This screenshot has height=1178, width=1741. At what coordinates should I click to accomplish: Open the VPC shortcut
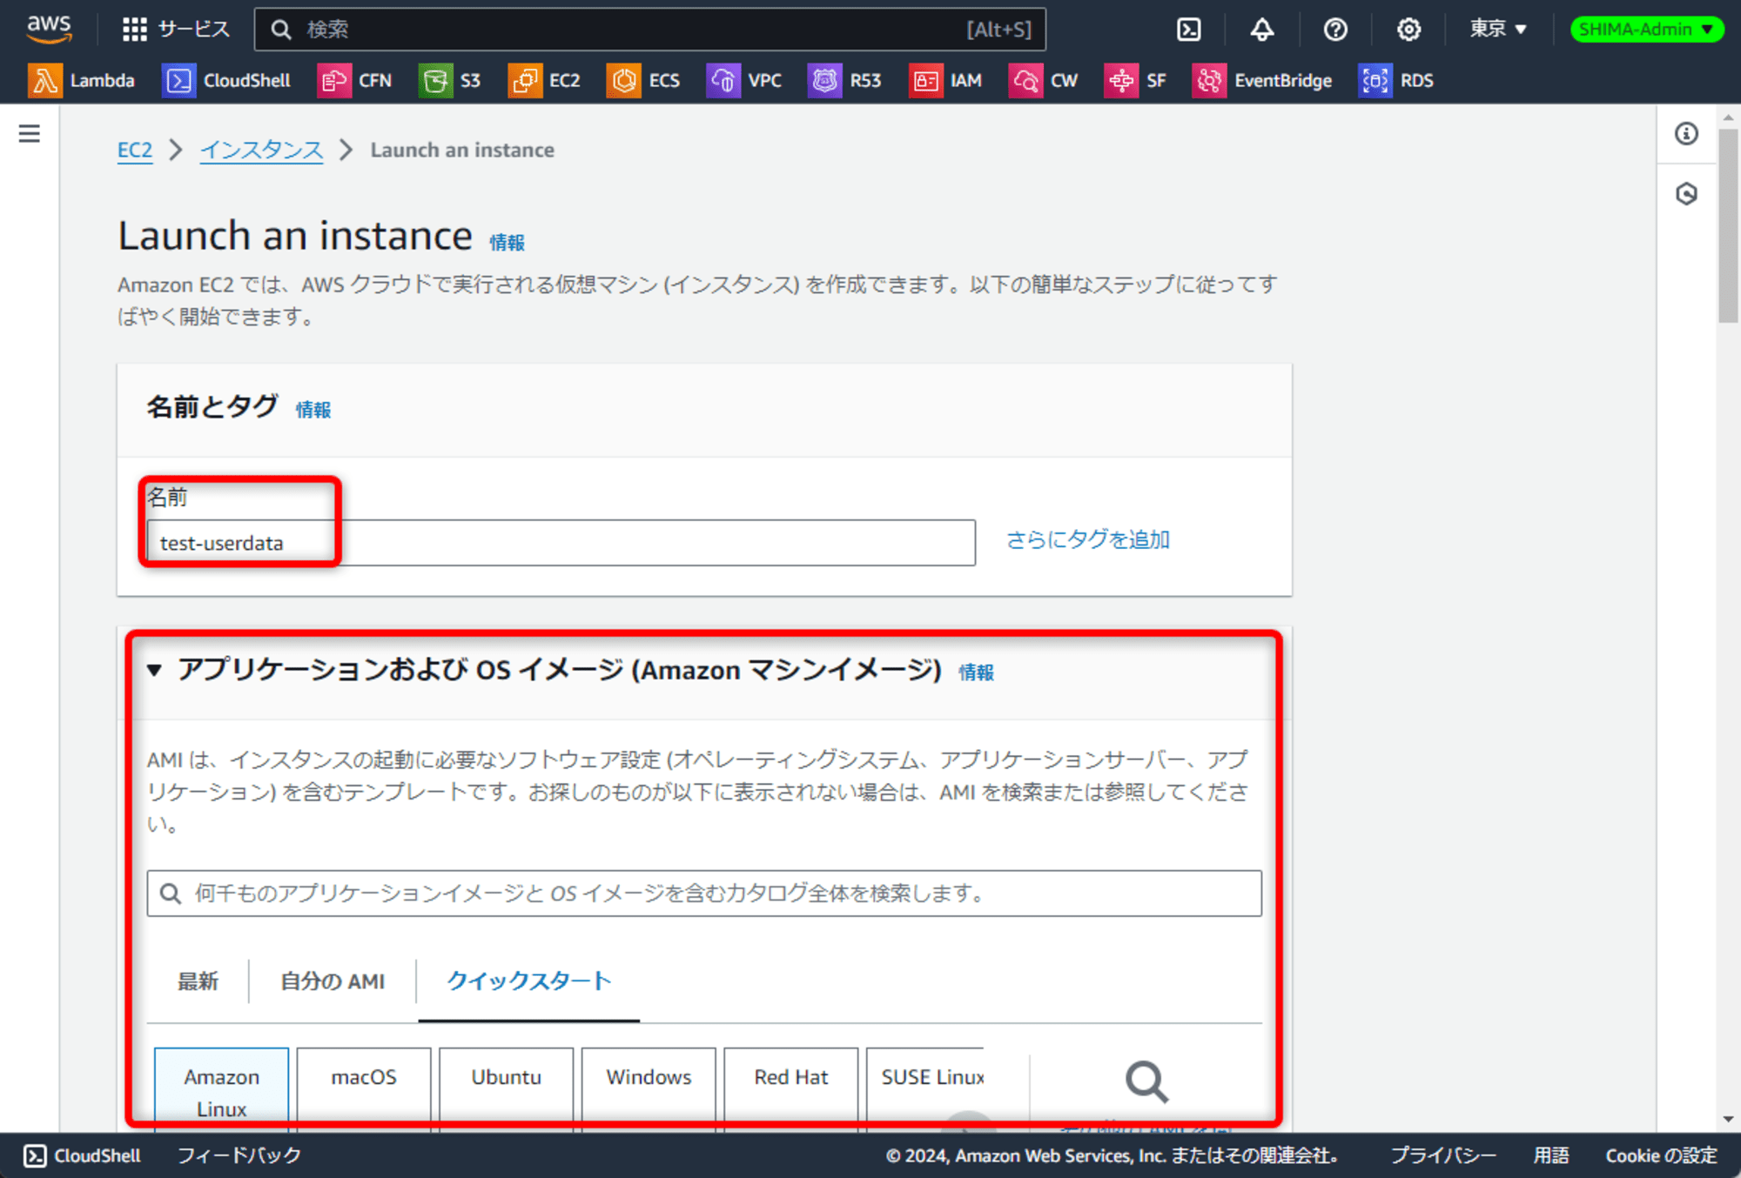click(744, 81)
